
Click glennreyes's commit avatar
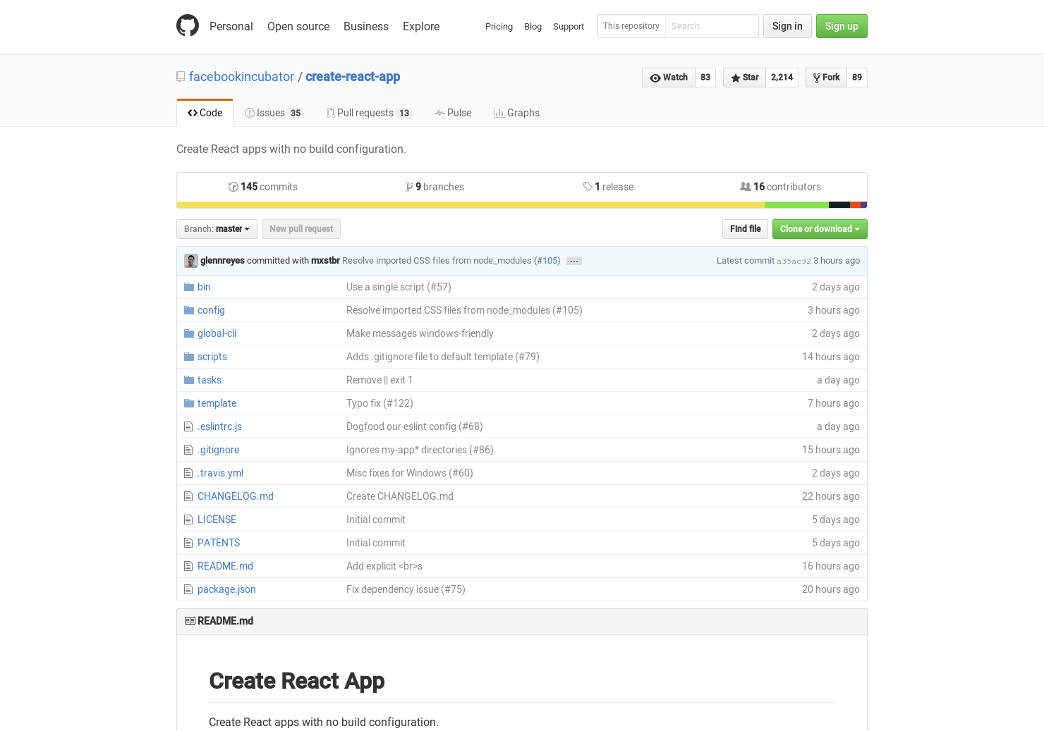tap(190, 261)
